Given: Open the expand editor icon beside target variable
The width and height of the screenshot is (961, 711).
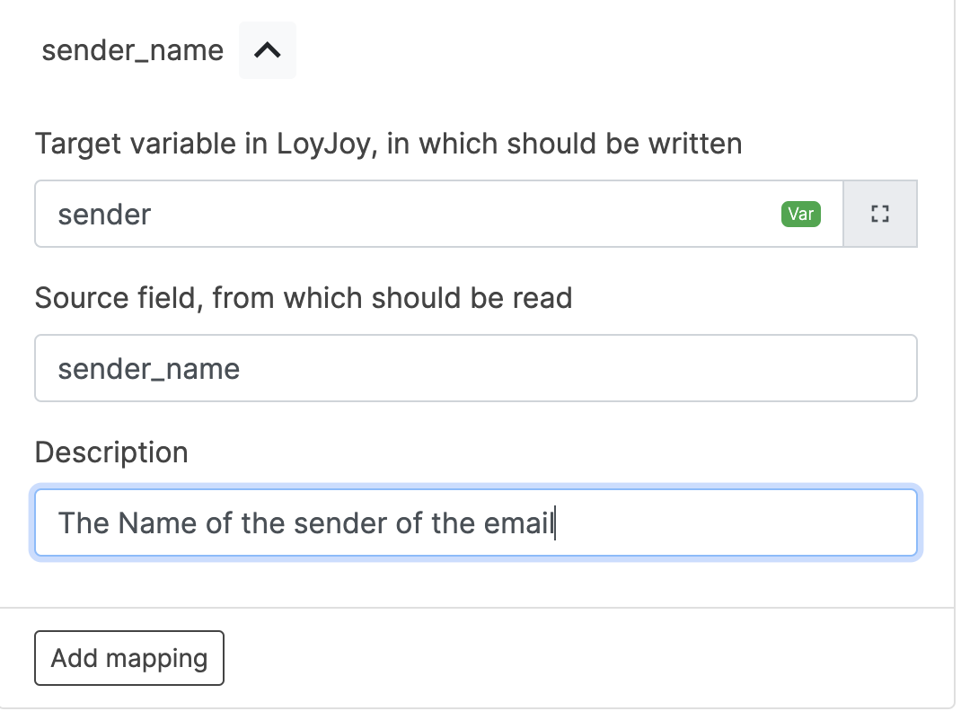Looking at the screenshot, I should [880, 214].
